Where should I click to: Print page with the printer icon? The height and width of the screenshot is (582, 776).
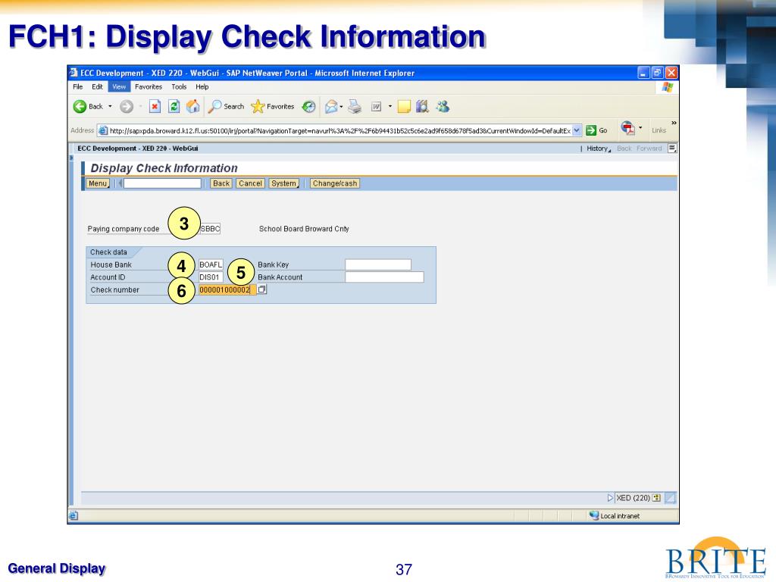tap(355, 106)
